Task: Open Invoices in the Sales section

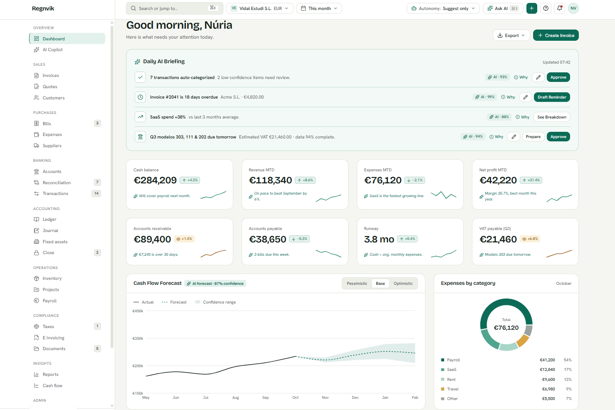Action: 67,75
